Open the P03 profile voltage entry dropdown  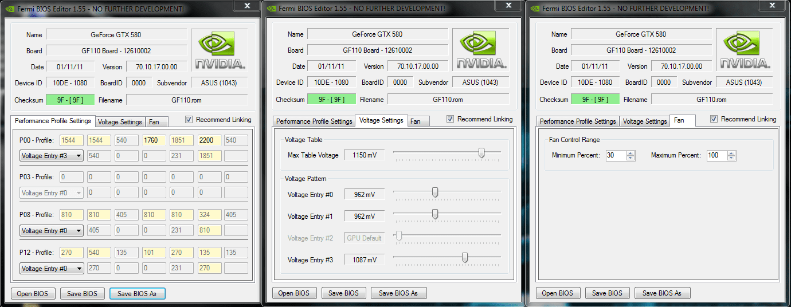(x=52, y=193)
